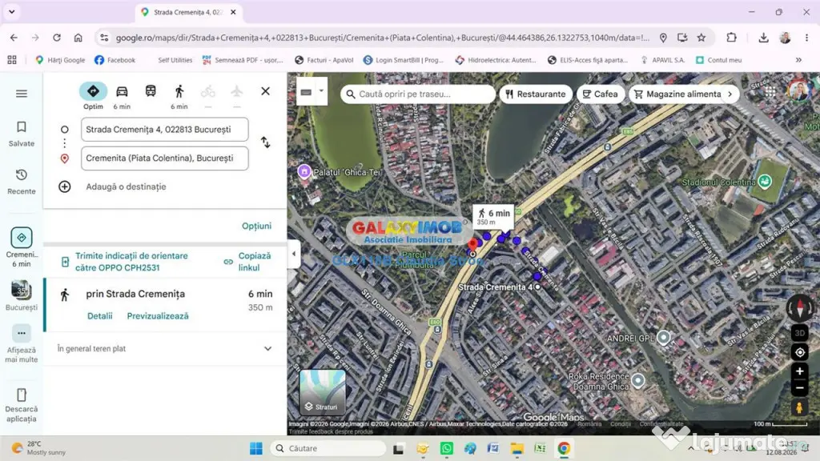Open the browser extensions puzzle icon
This screenshot has height=461, width=820.
click(731, 37)
